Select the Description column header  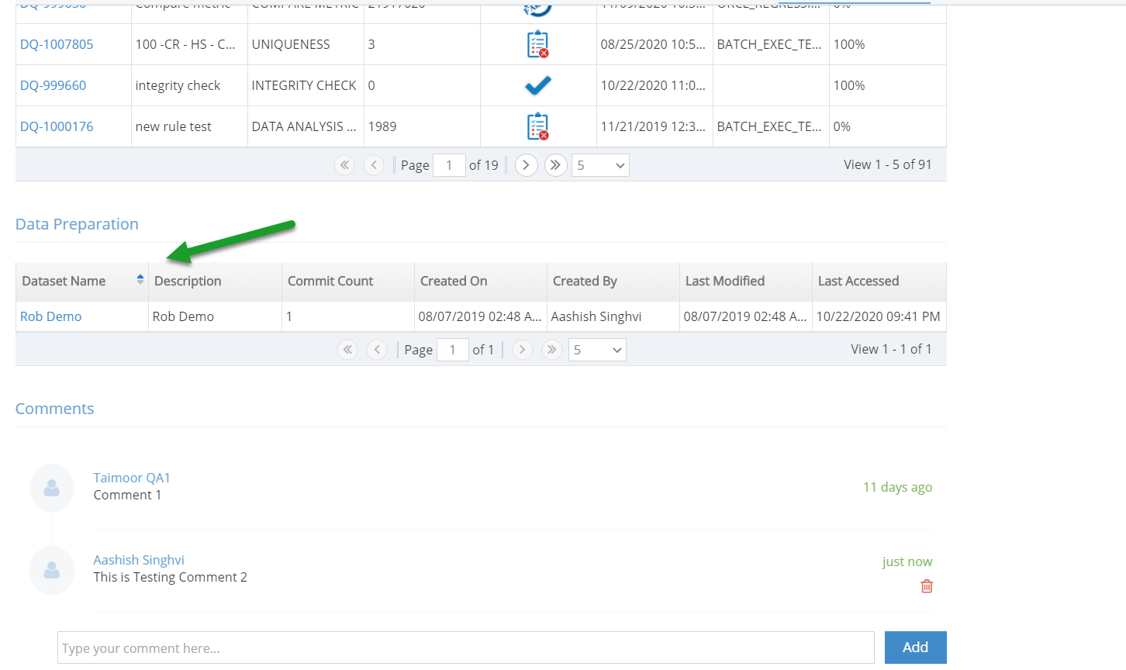[187, 281]
